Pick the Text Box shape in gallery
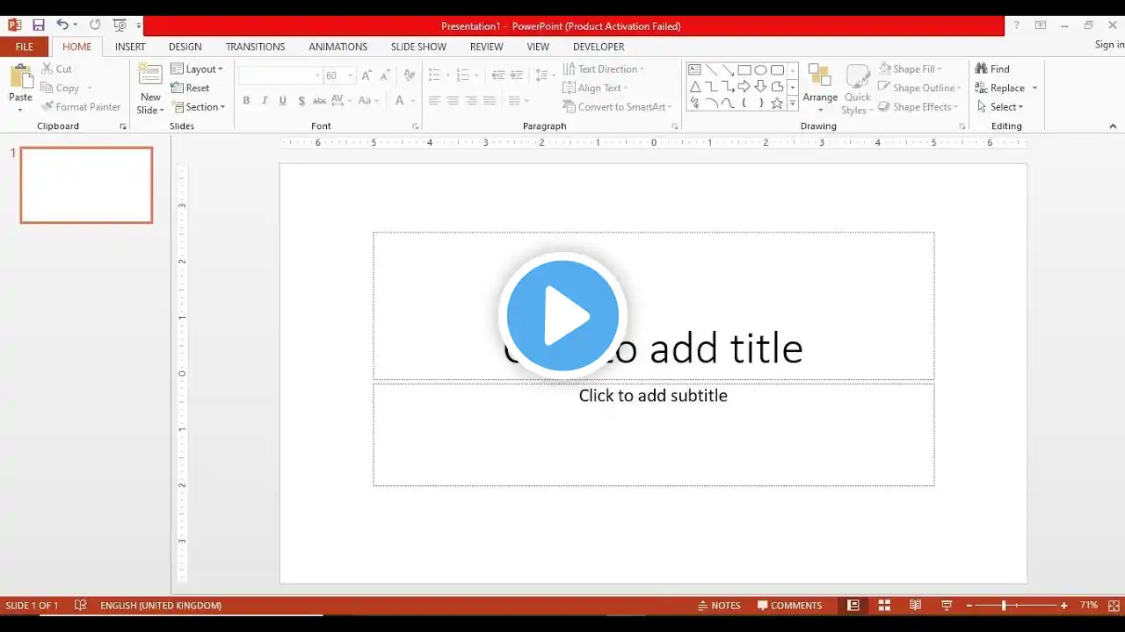The height and width of the screenshot is (632, 1125). click(x=694, y=70)
